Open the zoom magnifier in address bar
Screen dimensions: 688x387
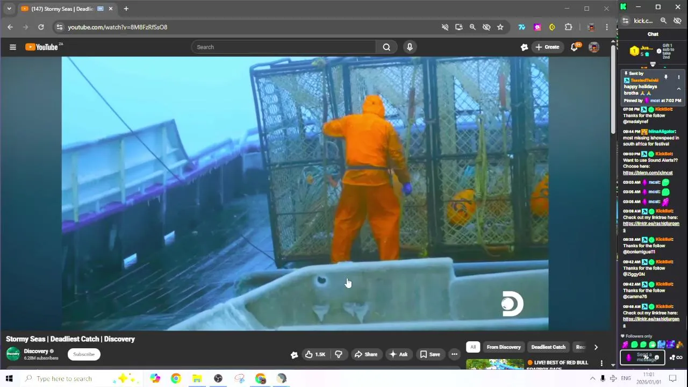472,27
